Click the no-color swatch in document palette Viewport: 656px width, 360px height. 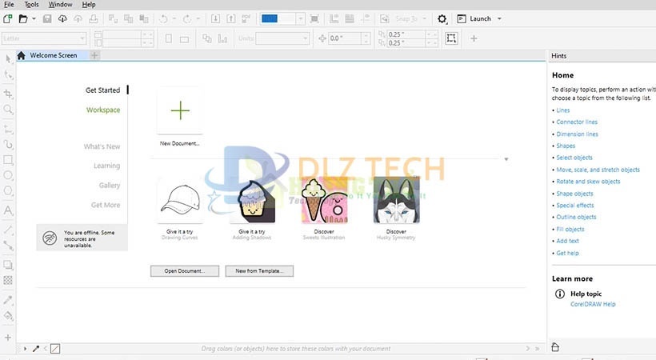(x=55, y=349)
